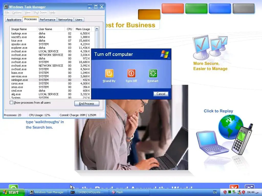The height and width of the screenshot is (196, 262).
Task: Click Windows Task Manager taskbar button
Action: click(x=47, y=192)
